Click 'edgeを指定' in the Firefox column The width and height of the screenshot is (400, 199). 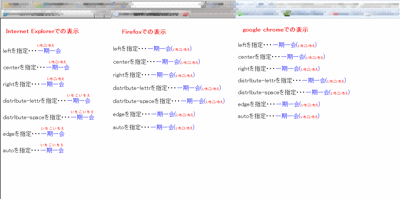pyautogui.click(x=127, y=114)
